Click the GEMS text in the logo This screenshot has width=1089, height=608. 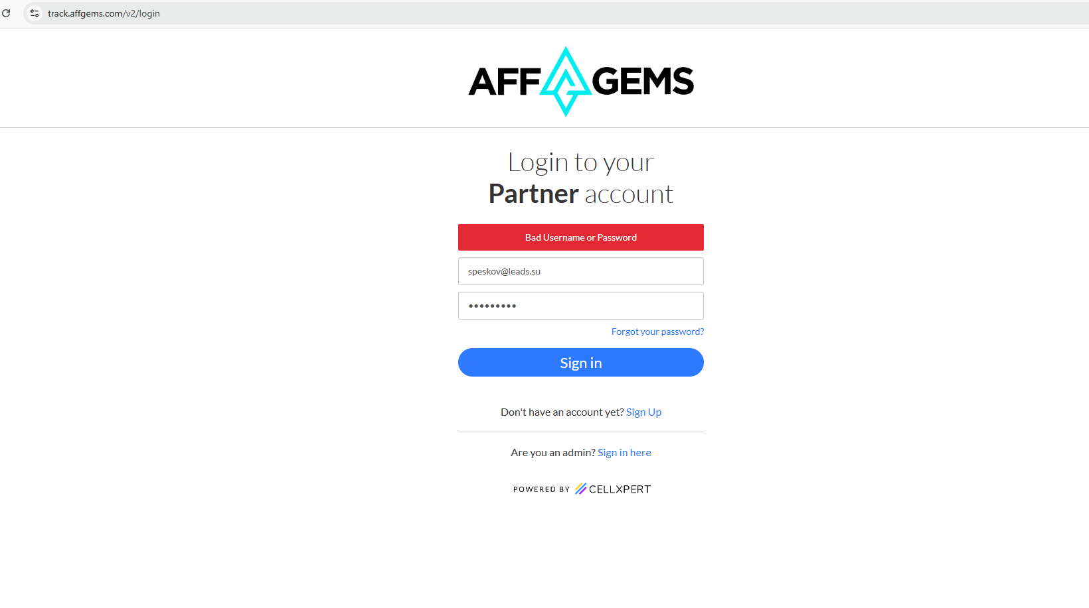point(642,81)
